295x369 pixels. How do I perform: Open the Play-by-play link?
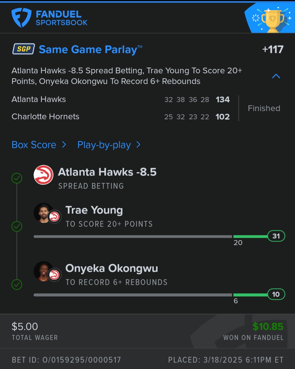pos(104,145)
